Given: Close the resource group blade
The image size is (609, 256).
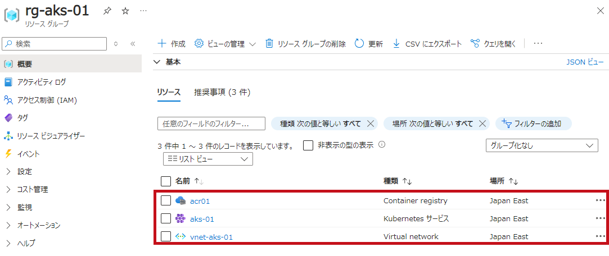Looking at the screenshot, I should [x=600, y=11].
